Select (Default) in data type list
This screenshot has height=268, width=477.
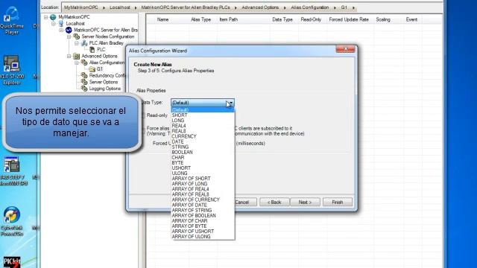[203, 109]
